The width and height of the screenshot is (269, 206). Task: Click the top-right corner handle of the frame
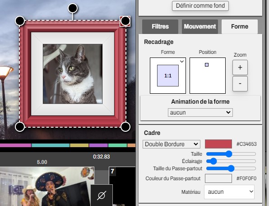click(x=125, y=21)
